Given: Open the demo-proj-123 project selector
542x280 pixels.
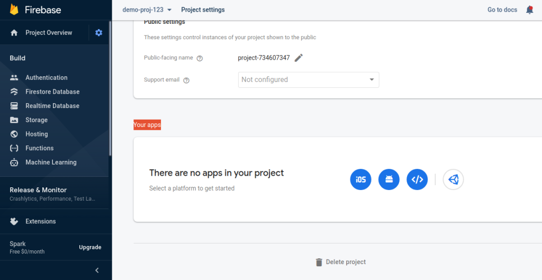Looking at the screenshot, I should coord(147,10).
